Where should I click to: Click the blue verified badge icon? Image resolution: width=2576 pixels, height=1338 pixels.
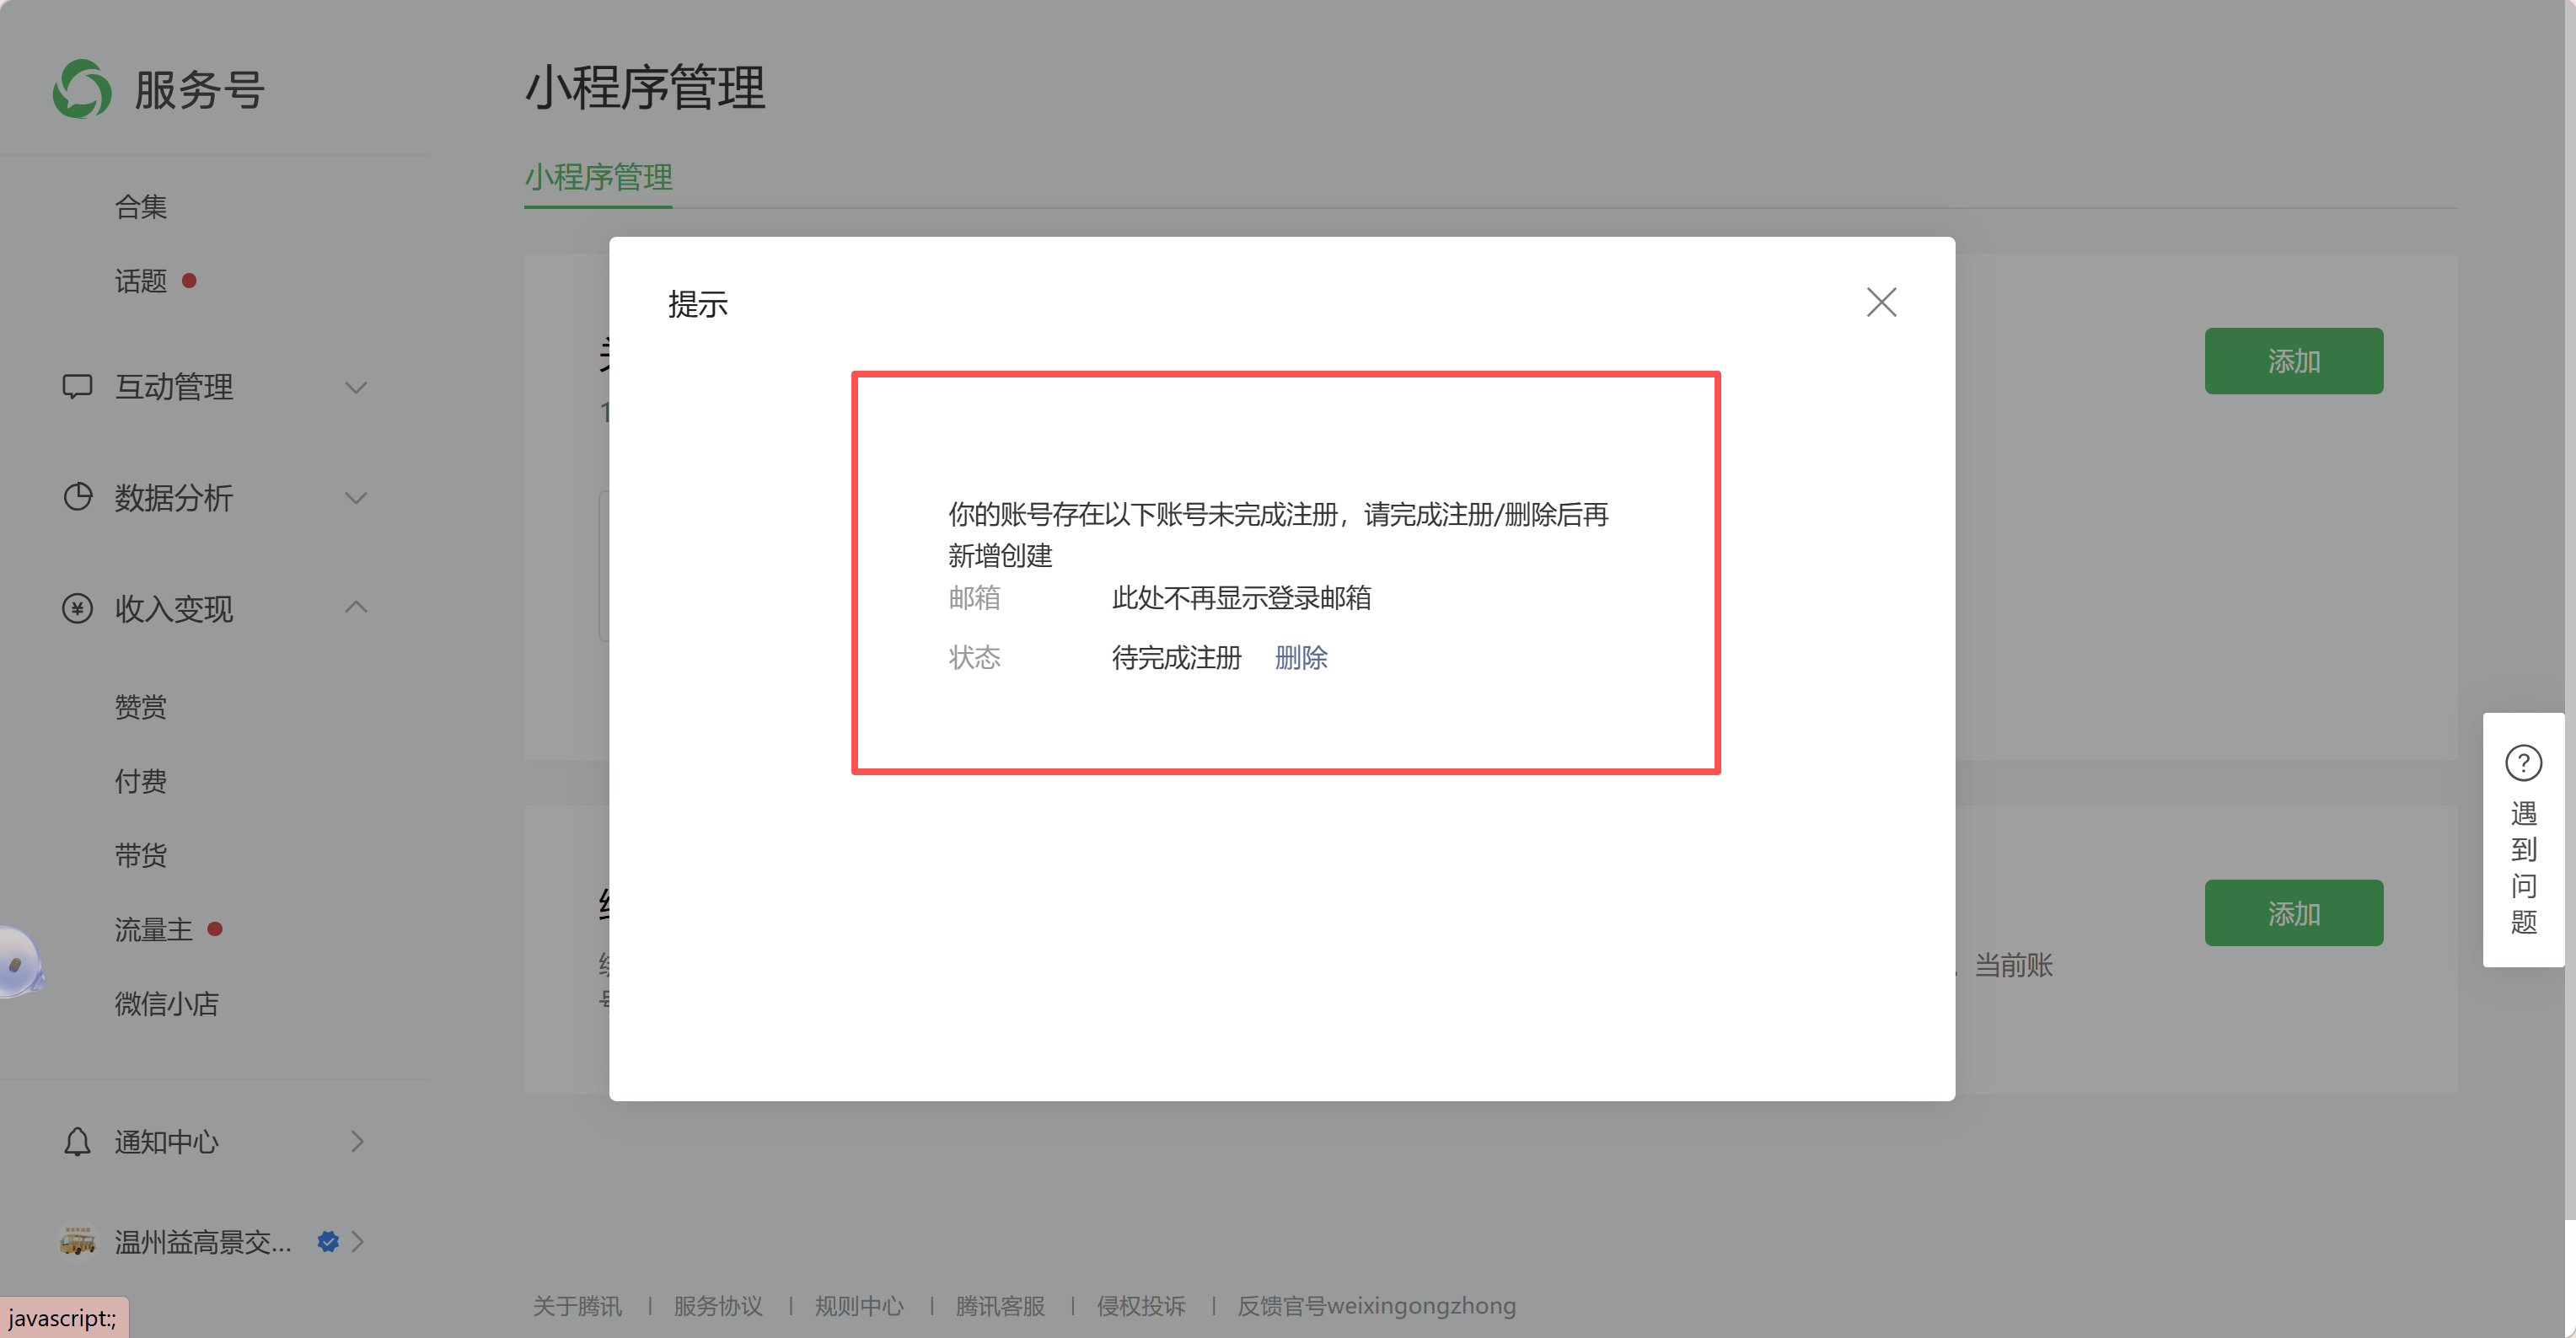click(328, 1241)
